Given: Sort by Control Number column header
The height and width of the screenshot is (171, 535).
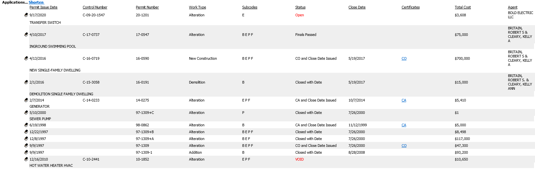Looking at the screenshot, I should click(95, 7).
